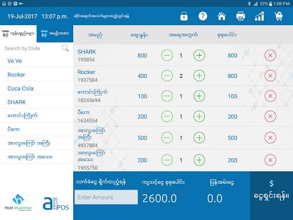Screen dimensions: 293x220
Task: Click the Enter Amount field
Action: pos(106,197)
